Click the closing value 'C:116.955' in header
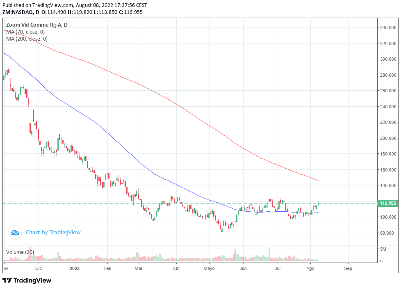The height and width of the screenshot is (288, 401). [131, 12]
